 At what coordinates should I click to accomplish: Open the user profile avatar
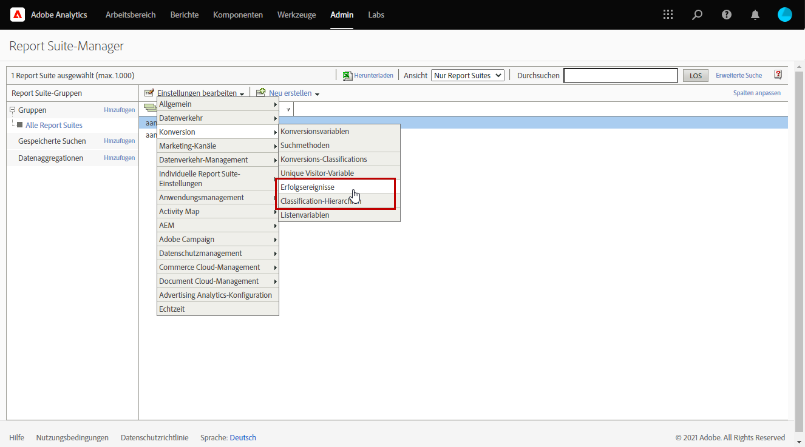pos(784,15)
